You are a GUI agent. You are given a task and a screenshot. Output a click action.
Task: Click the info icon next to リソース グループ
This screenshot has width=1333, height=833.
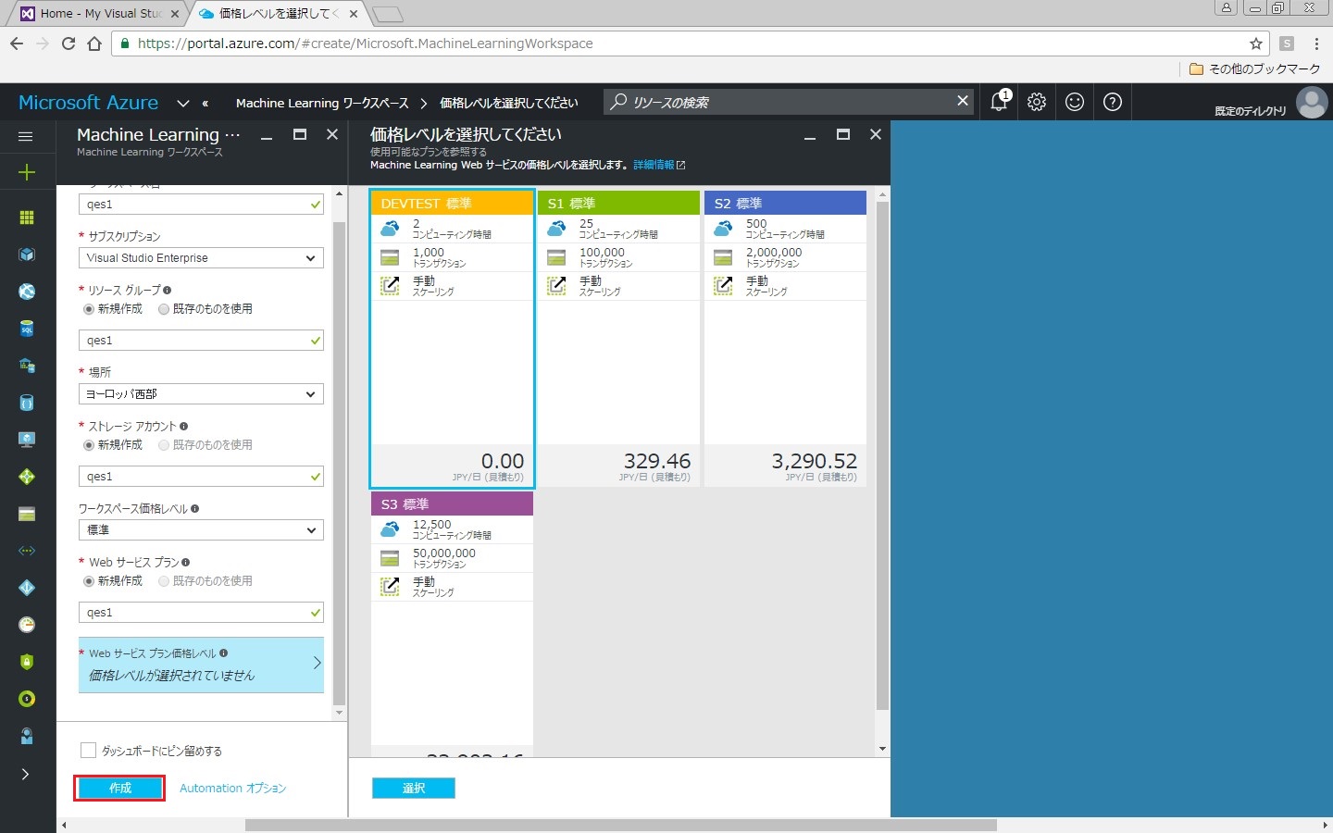167,290
